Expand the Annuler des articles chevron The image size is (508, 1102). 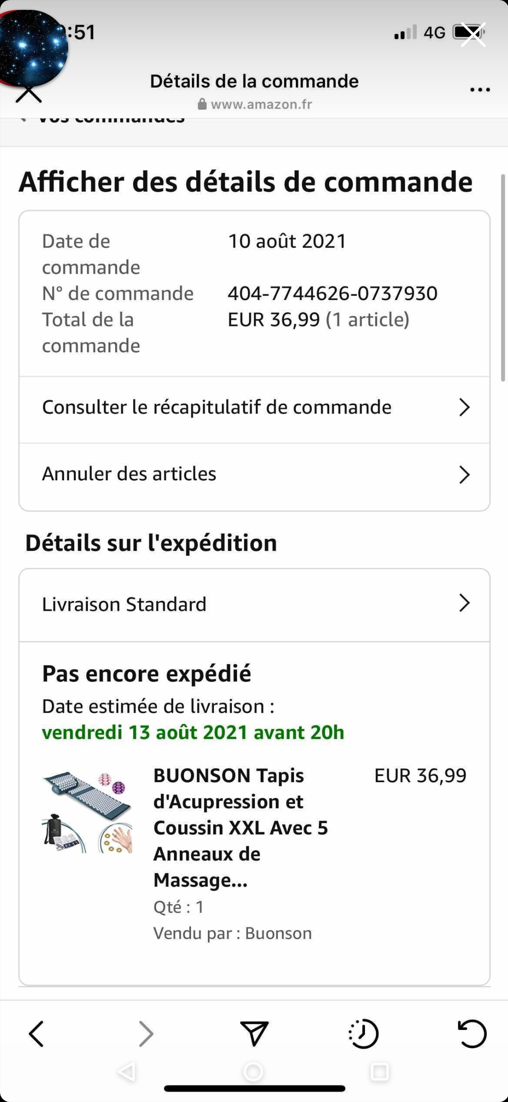(x=464, y=474)
